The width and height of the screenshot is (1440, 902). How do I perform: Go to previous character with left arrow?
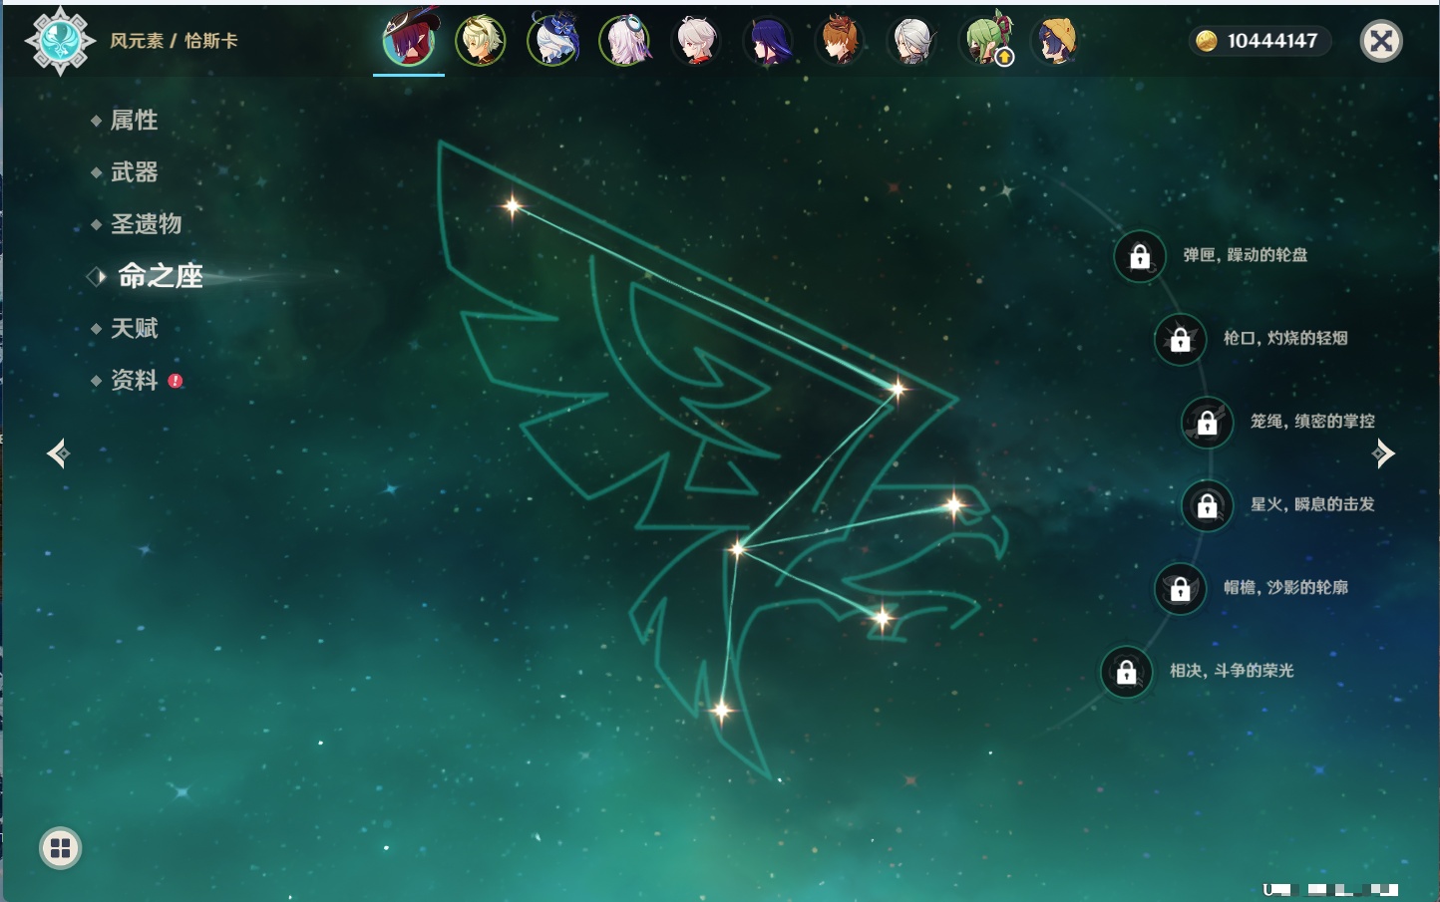tap(58, 453)
